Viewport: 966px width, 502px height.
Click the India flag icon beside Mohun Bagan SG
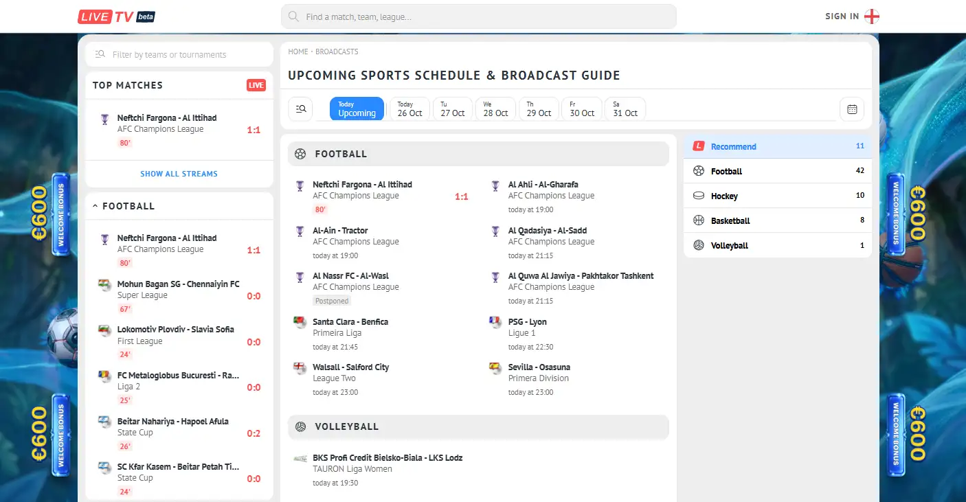[x=104, y=284]
